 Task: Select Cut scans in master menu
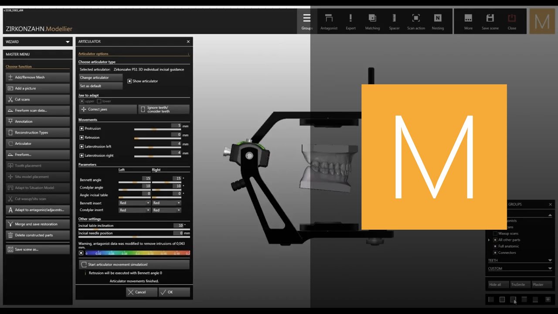click(x=37, y=99)
